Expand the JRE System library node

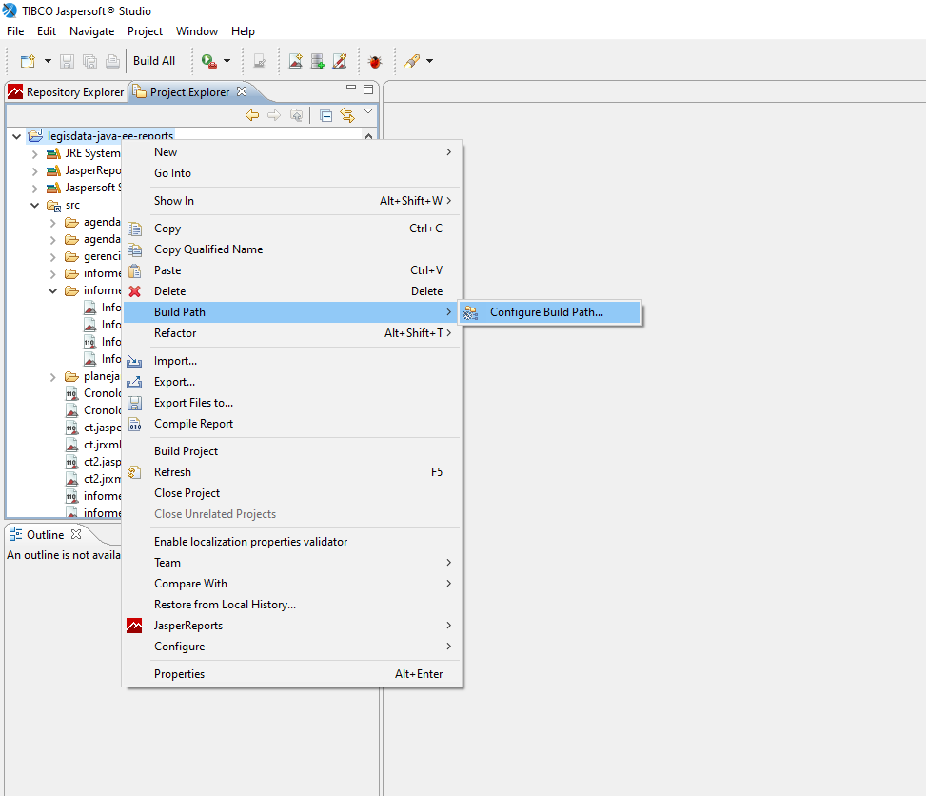[35, 153]
